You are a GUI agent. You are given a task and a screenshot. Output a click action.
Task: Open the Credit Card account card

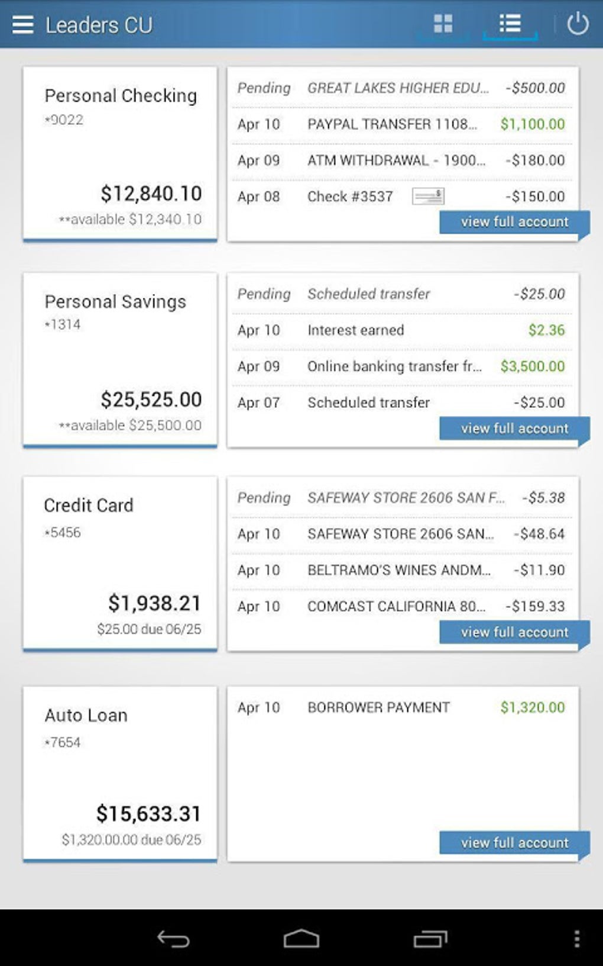(x=120, y=563)
